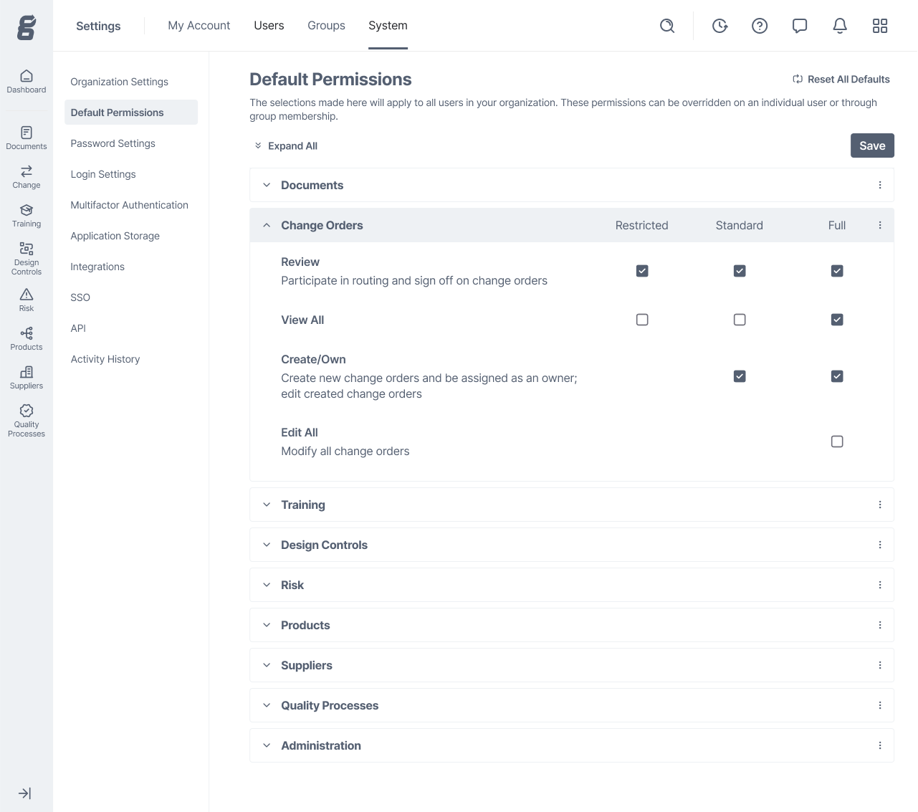Click the Suppliers sidebar icon
Viewport: 918px width, 812px height.
click(26, 376)
